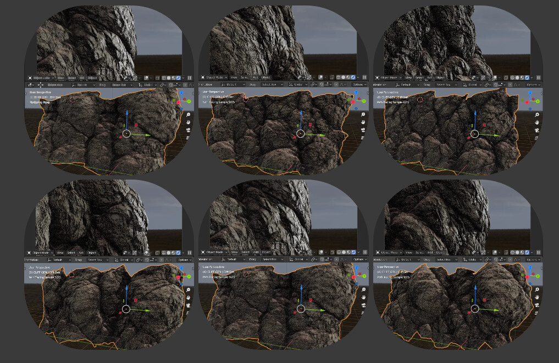
Task: Toggle orthographic projection with the perspective icon
Action: [363, 137]
